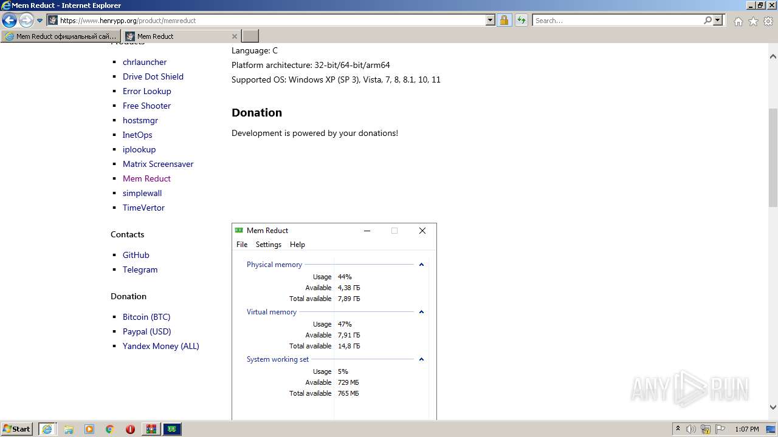The height and width of the screenshot is (437, 778).
Task: Click the page scrollbar down arrow
Action: (773, 407)
